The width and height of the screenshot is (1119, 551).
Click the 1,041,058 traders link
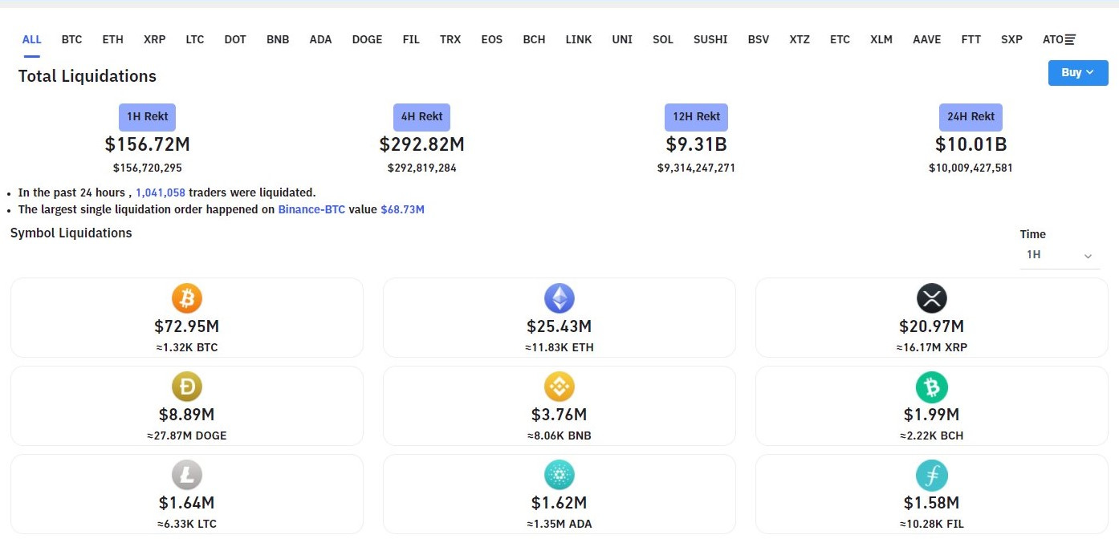click(161, 192)
